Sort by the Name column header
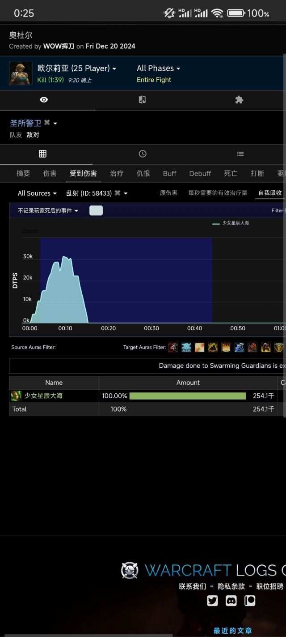The height and width of the screenshot is (637, 286). (x=54, y=383)
